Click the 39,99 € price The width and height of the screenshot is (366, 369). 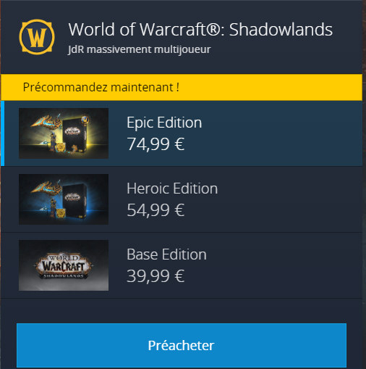(x=156, y=276)
